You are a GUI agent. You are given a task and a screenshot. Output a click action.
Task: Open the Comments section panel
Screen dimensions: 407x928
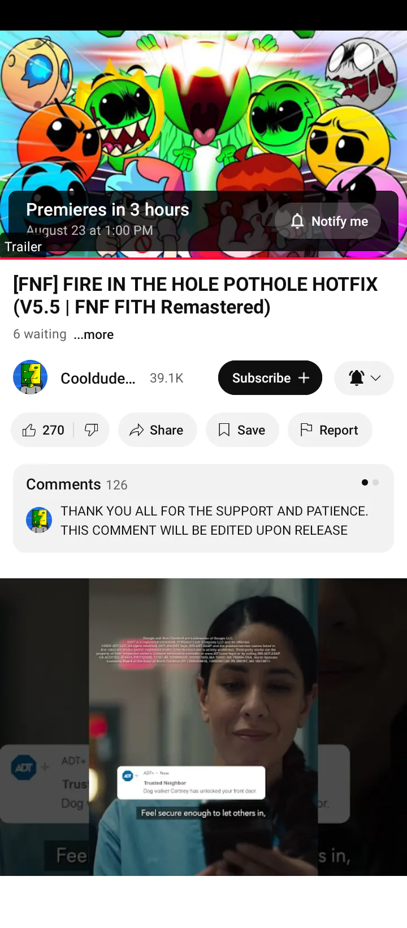coord(203,508)
